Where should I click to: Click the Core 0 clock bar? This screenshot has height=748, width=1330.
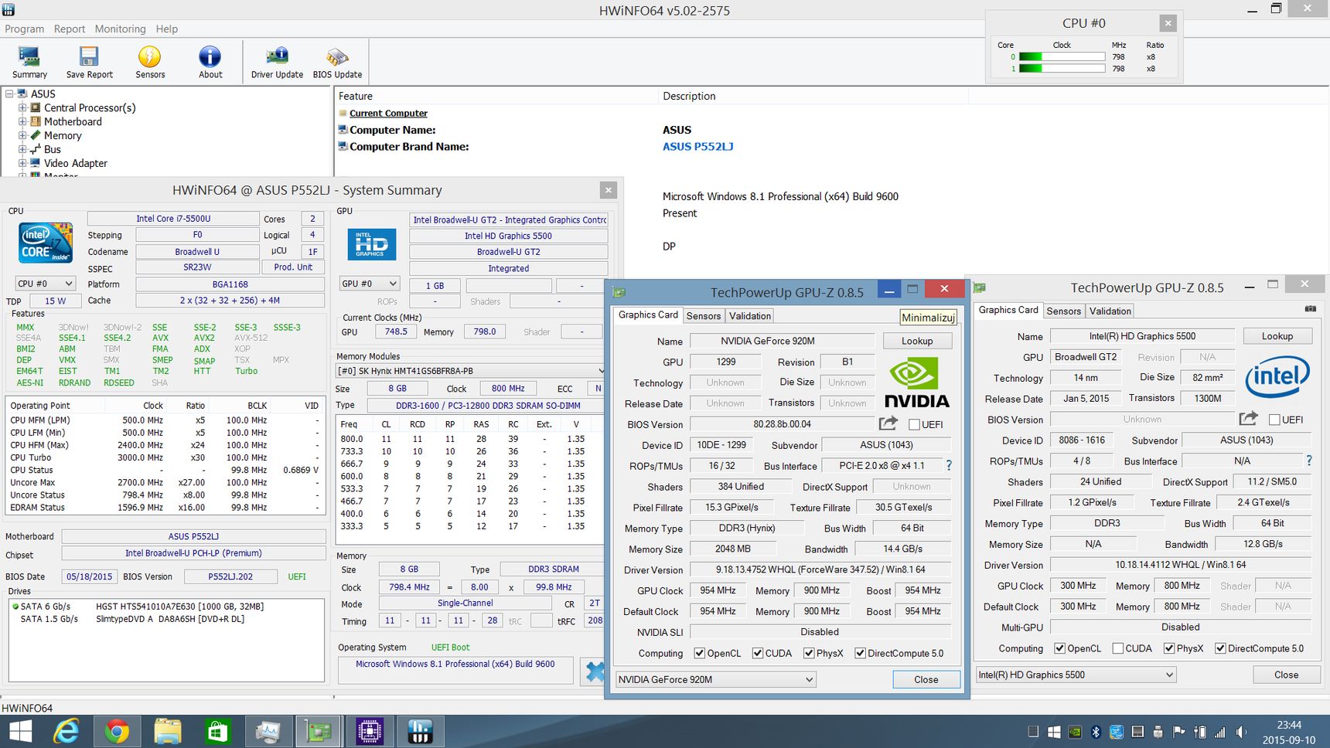point(1062,56)
